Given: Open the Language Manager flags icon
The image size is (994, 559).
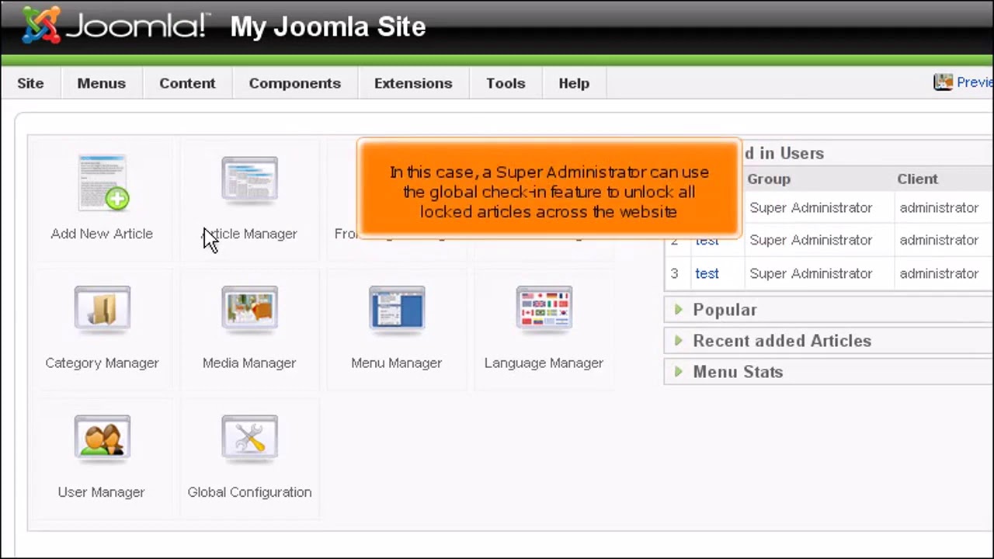Looking at the screenshot, I should [x=544, y=310].
